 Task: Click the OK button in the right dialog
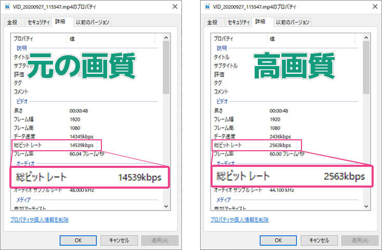pos(278,240)
